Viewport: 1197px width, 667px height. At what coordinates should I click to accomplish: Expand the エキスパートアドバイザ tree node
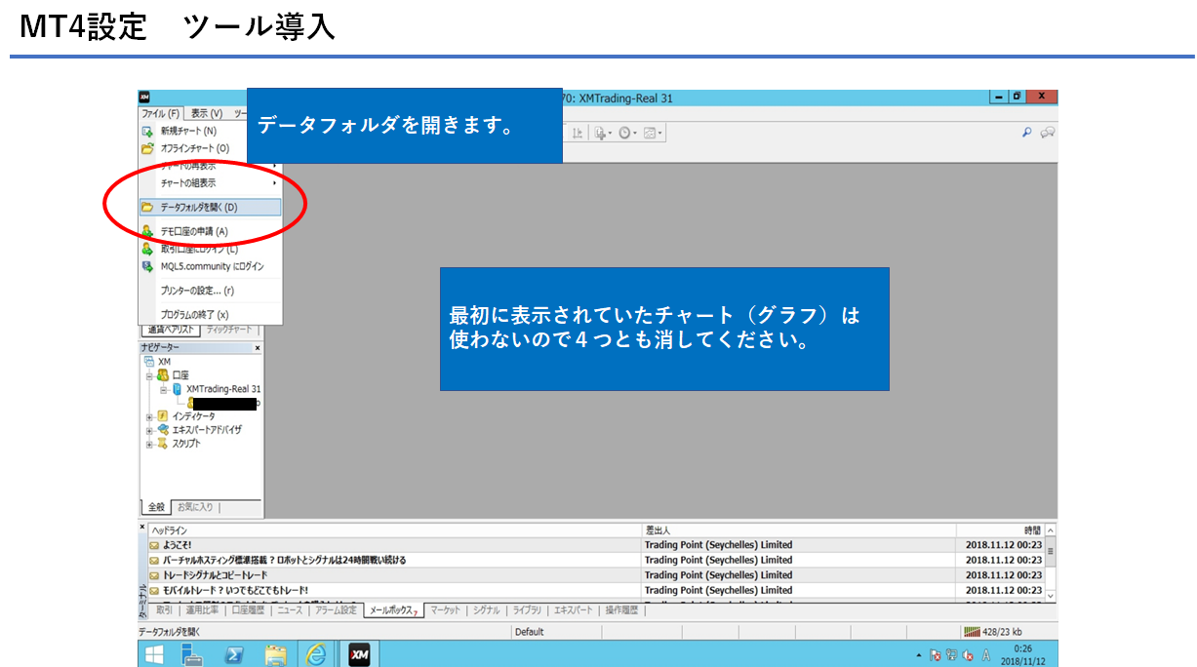coord(150,430)
